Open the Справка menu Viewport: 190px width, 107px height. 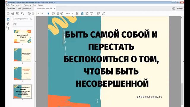(40, 5)
